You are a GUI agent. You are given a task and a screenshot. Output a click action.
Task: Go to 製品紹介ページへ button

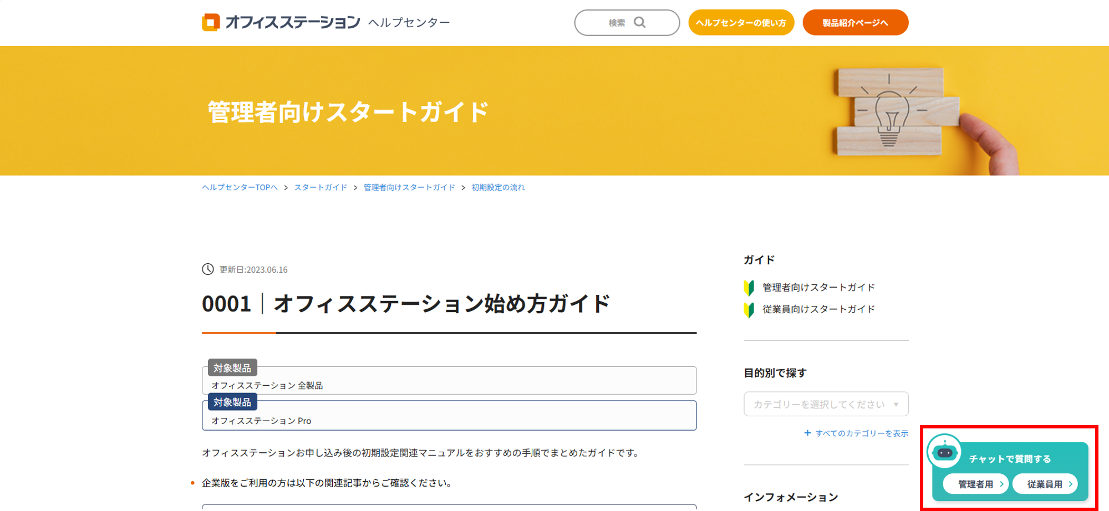point(855,23)
